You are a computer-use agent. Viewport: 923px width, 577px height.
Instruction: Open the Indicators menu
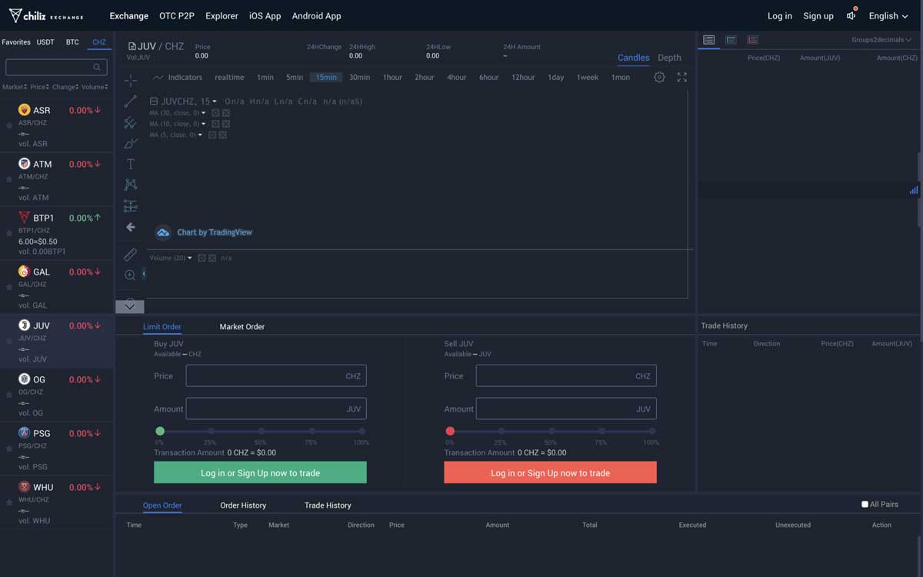(178, 78)
